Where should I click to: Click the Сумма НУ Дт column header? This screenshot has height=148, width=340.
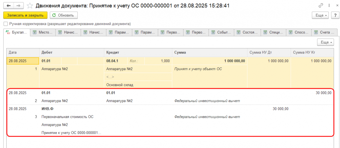pos(269,52)
